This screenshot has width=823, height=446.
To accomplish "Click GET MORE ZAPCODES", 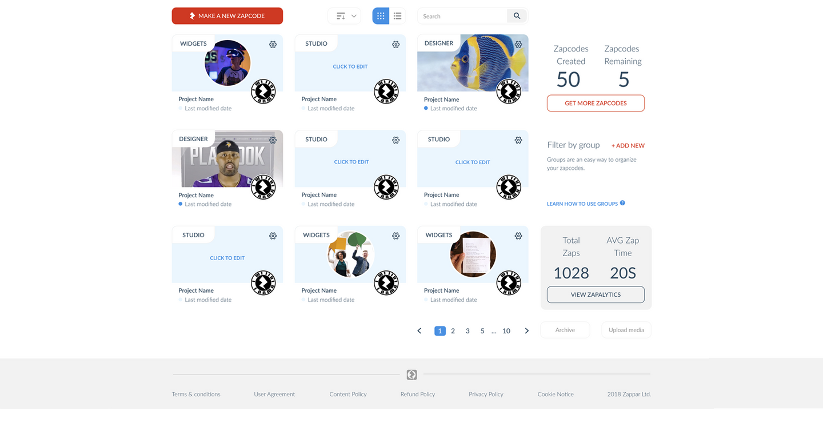I will [x=596, y=103].
